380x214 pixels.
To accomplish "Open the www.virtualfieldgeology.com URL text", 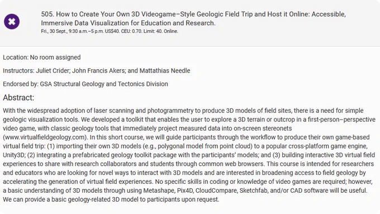I will (45, 137).
